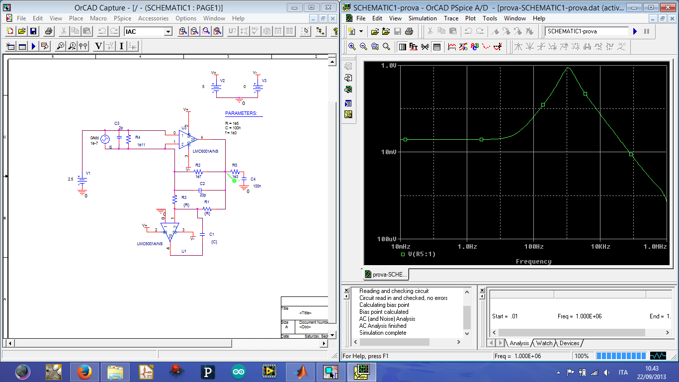Expand the New file dropdown arrow in PSpice

coord(360,31)
